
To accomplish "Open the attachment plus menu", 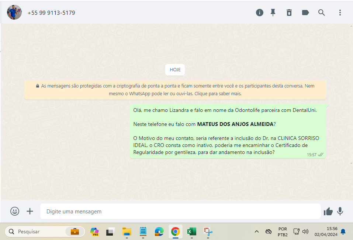I will tap(30, 211).
